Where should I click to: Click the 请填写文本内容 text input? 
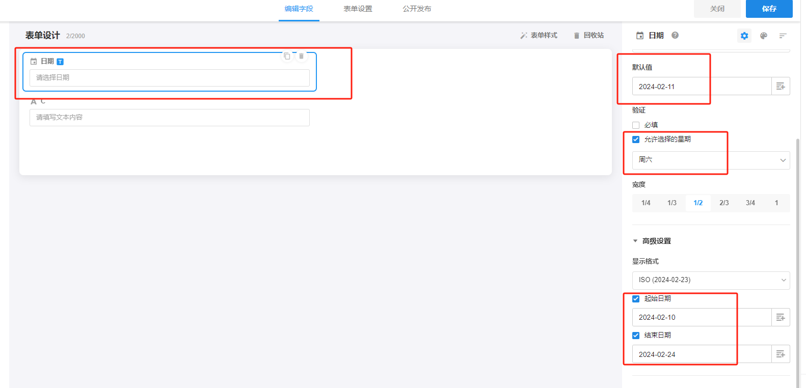click(170, 118)
